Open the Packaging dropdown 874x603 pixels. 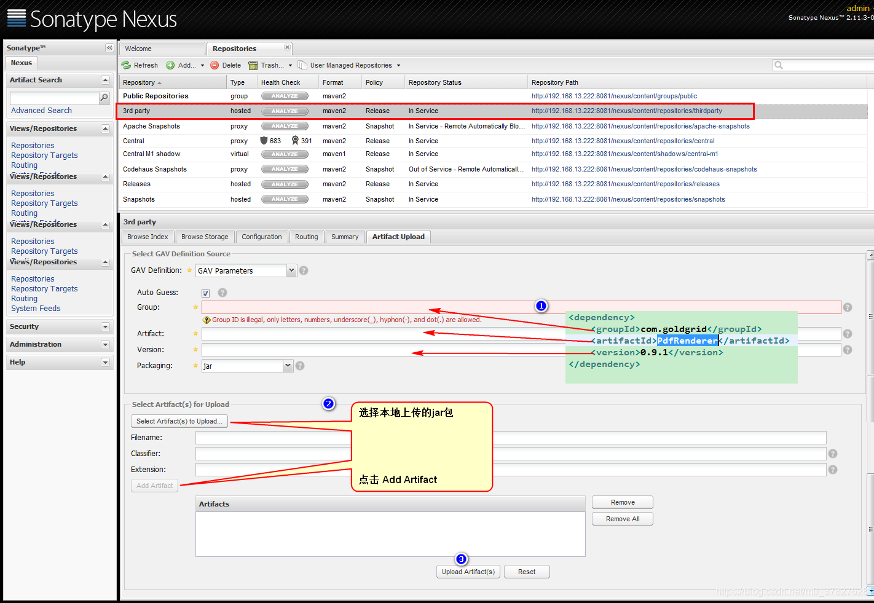(288, 366)
